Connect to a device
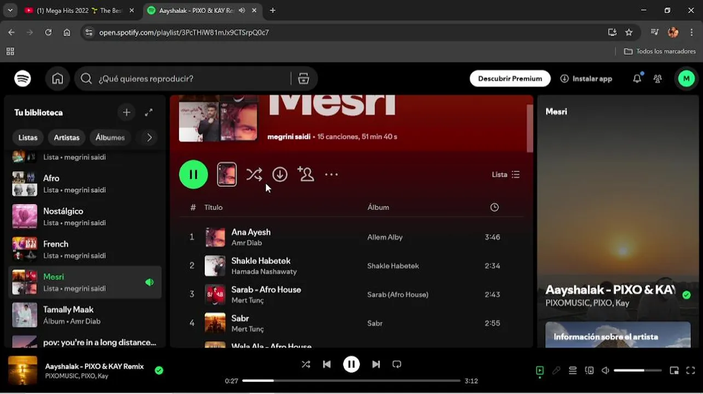Image resolution: width=703 pixels, height=394 pixels. [589, 370]
